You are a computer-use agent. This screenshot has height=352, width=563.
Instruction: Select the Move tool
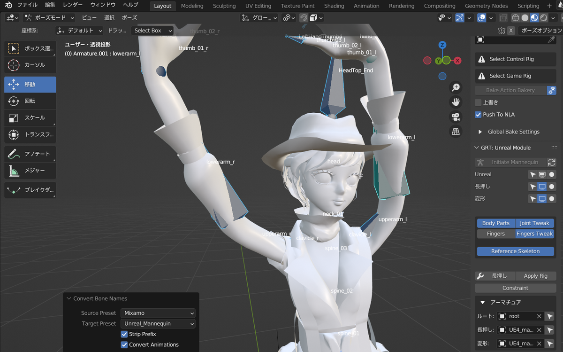[30, 84]
